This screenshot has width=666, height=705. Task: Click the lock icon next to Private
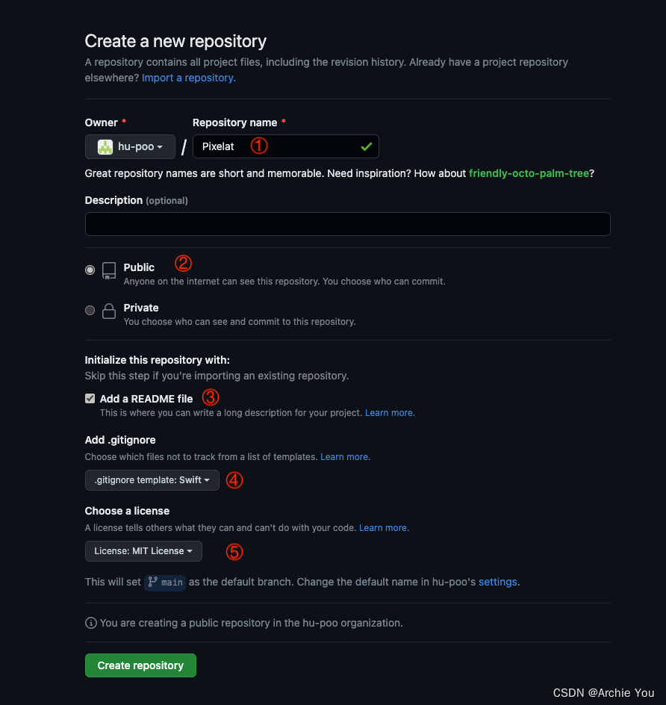pyautogui.click(x=108, y=311)
